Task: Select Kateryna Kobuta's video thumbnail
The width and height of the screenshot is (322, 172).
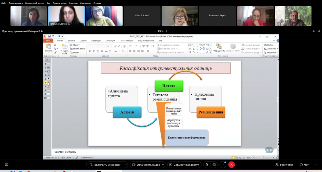Action: coord(66,16)
